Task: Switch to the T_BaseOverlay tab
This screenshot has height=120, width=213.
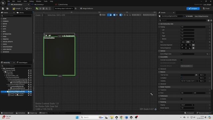Action: pyautogui.click(x=63, y=4)
